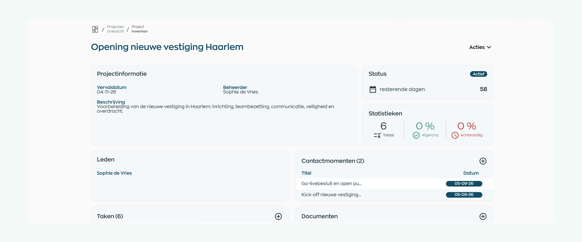The width and height of the screenshot is (582, 242).
Task: Select the Project Inwerken breadcrumb
Action: pyautogui.click(x=140, y=29)
